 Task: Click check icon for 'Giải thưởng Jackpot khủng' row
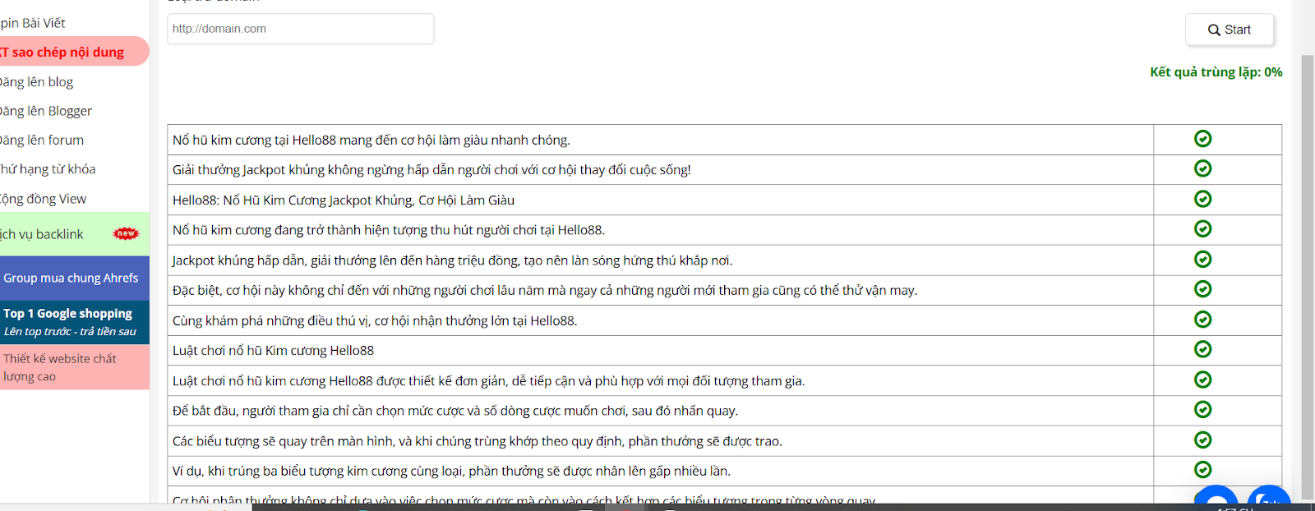point(1202,168)
